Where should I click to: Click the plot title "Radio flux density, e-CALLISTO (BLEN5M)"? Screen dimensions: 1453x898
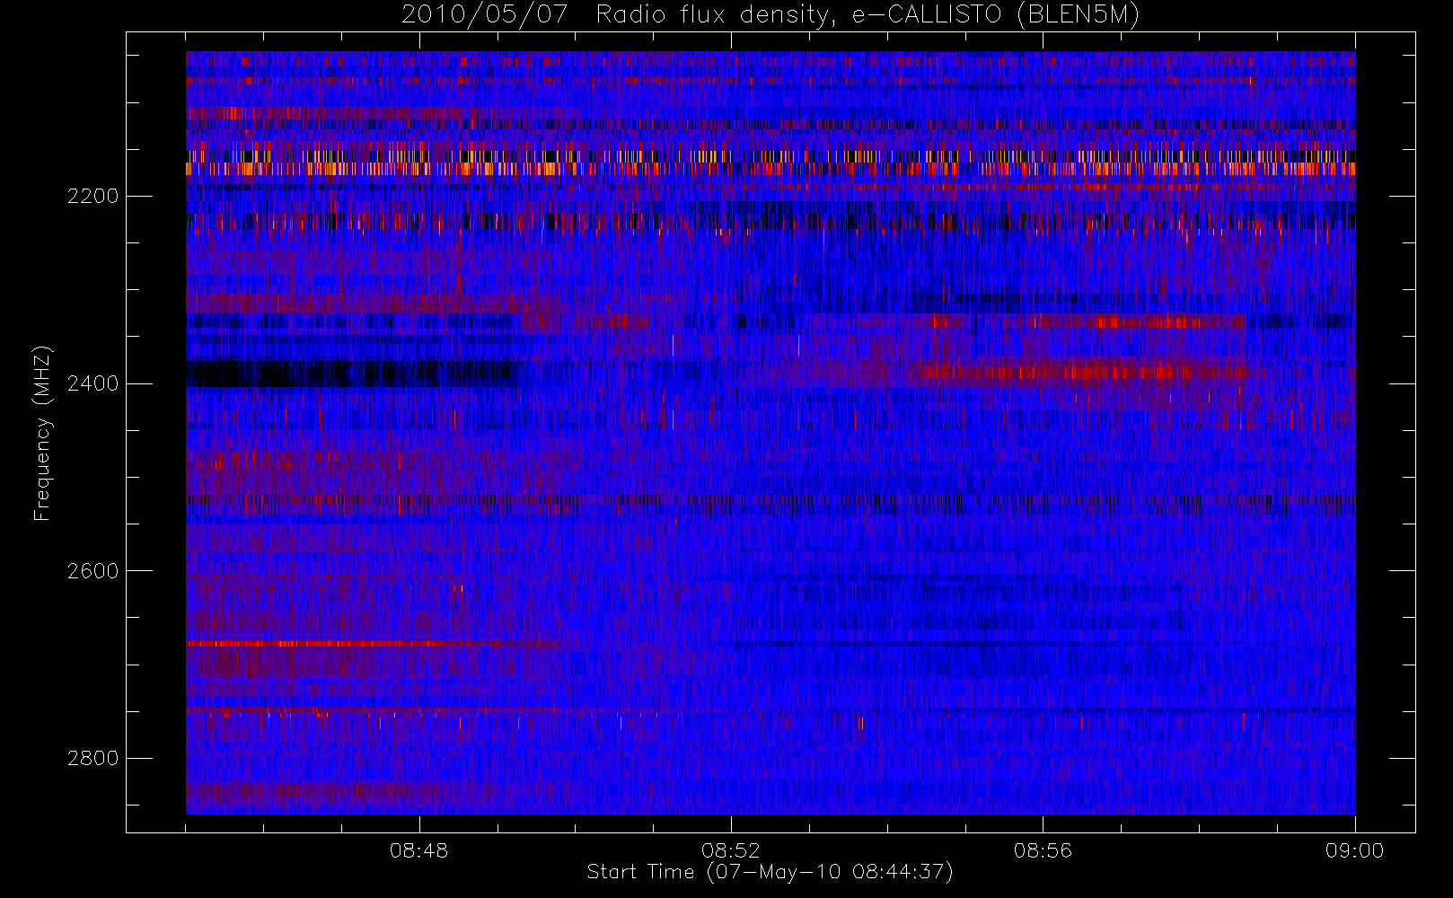(x=867, y=14)
